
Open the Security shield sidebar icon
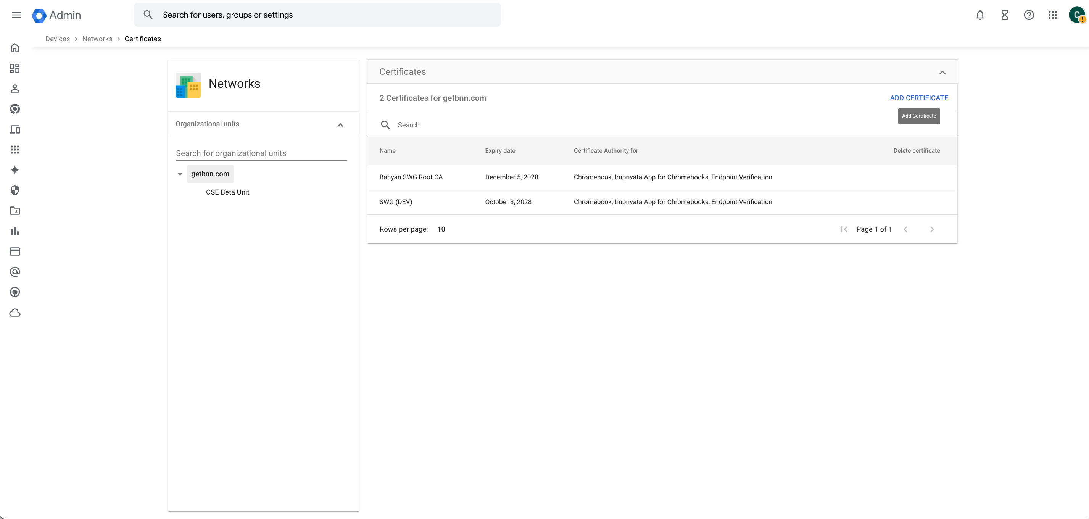pyautogui.click(x=15, y=190)
